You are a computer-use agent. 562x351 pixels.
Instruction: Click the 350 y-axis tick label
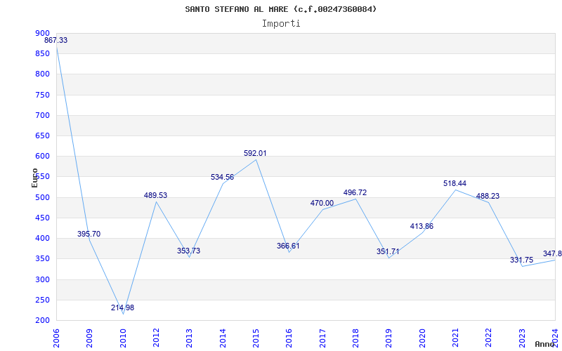pyautogui.click(x=42, y=258)
